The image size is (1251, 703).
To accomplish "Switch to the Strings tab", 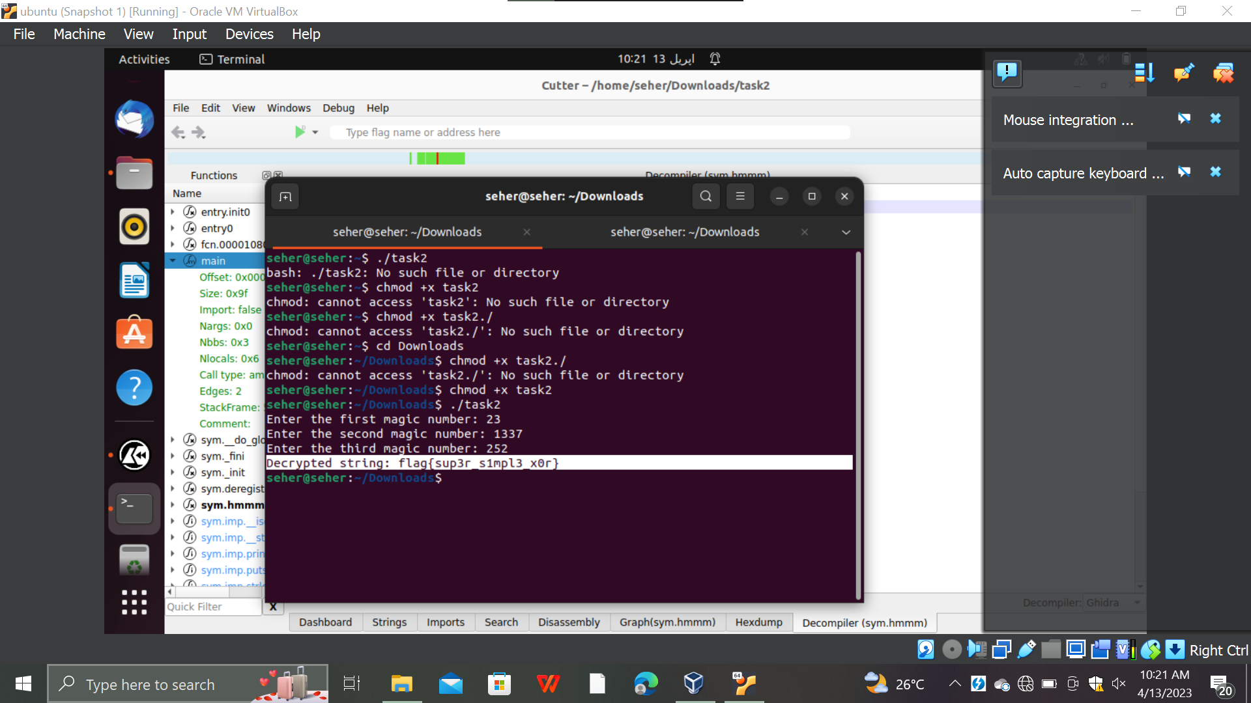I will (389, 622).
